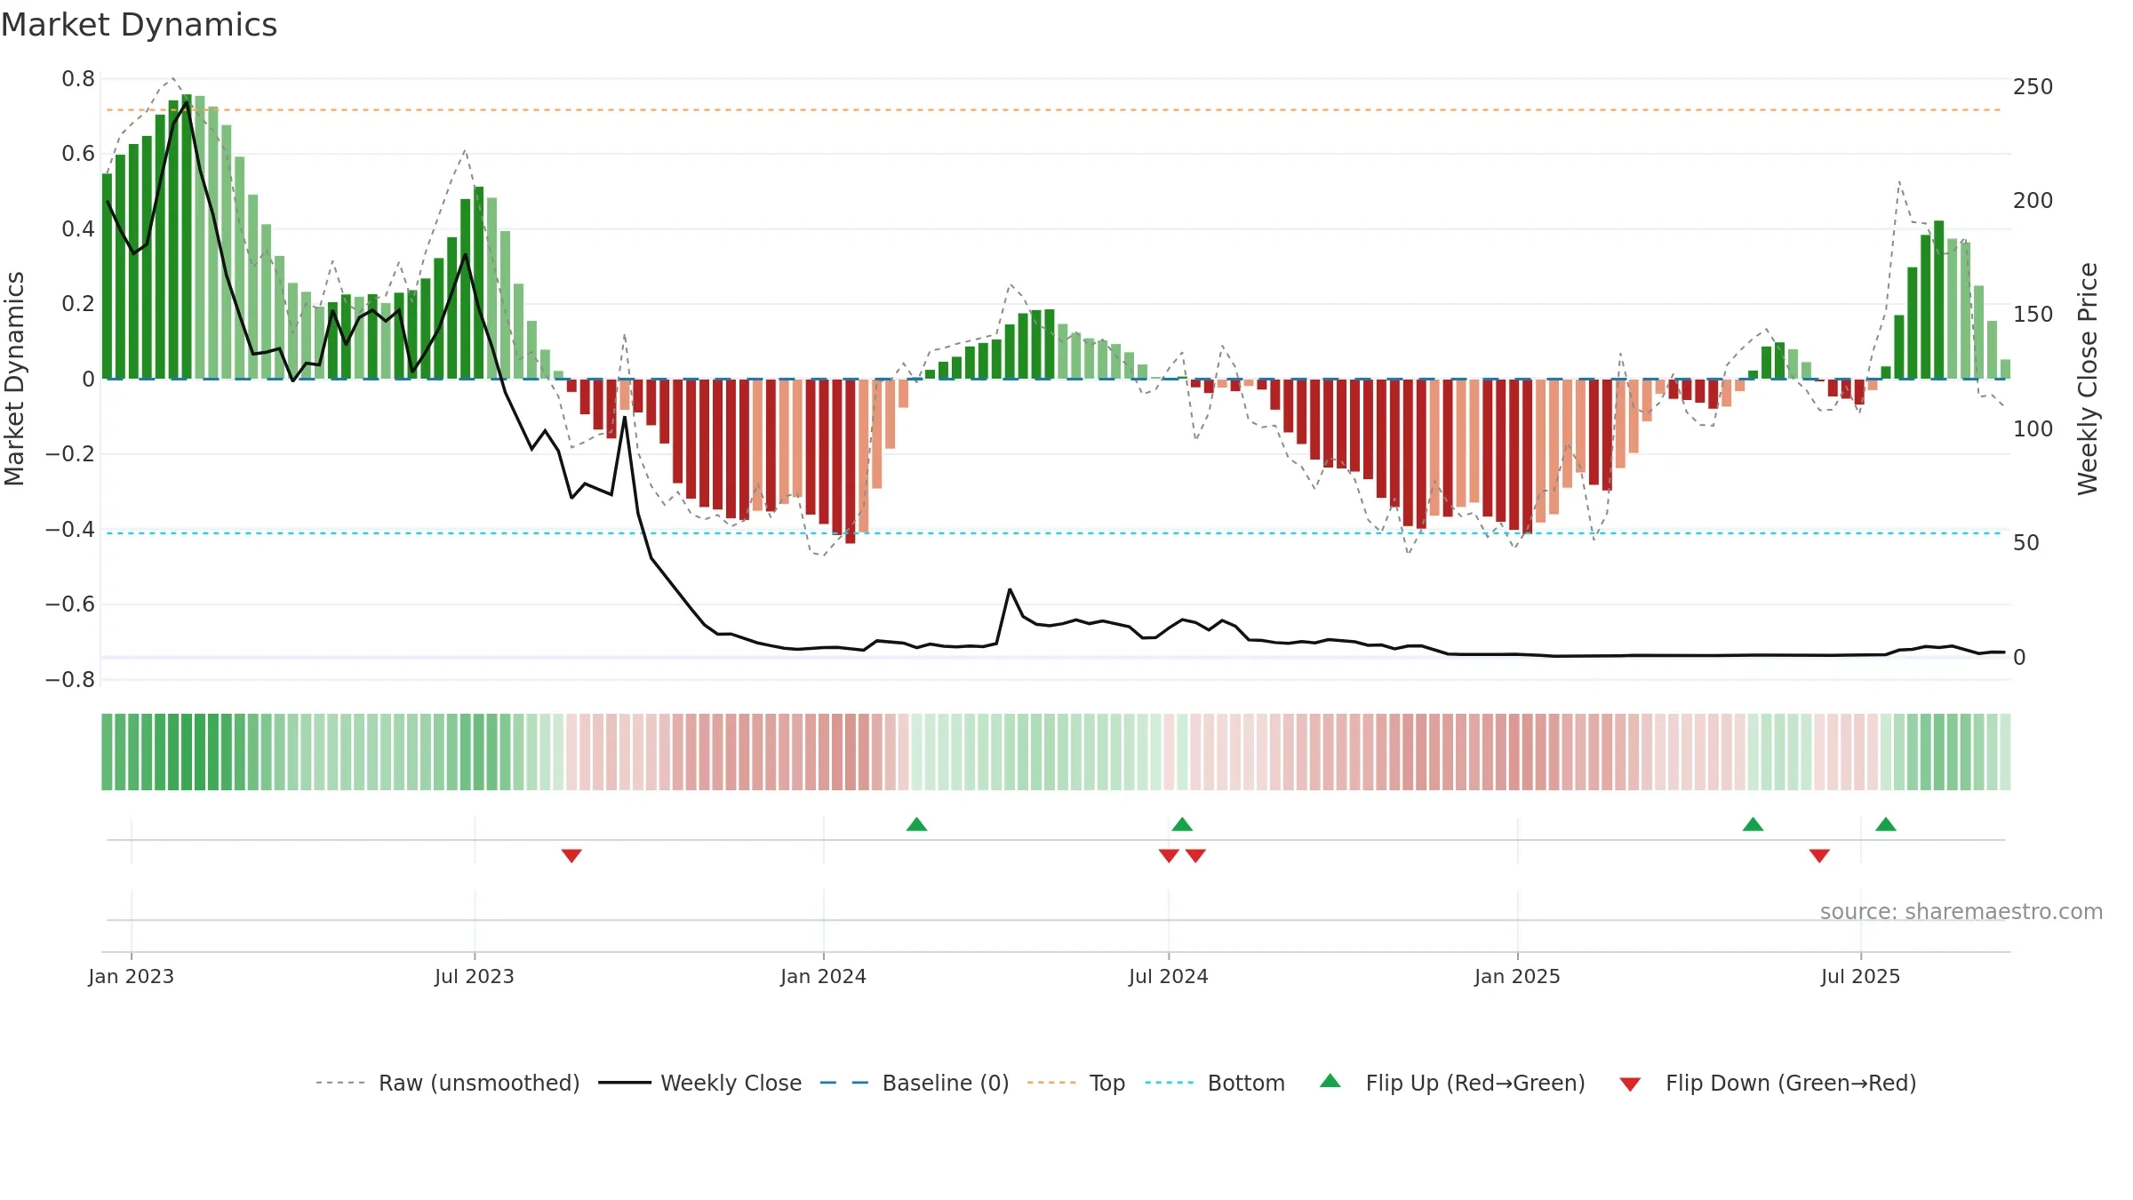This screenshot has height=1200, width=2133.
Task: Select the flip-up marker just after Jul 2024
Action: tap(1182, 824)
